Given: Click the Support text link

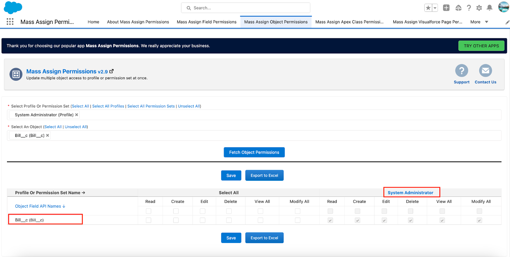Looking at the screenshot, I should click(x=462, y=82).
